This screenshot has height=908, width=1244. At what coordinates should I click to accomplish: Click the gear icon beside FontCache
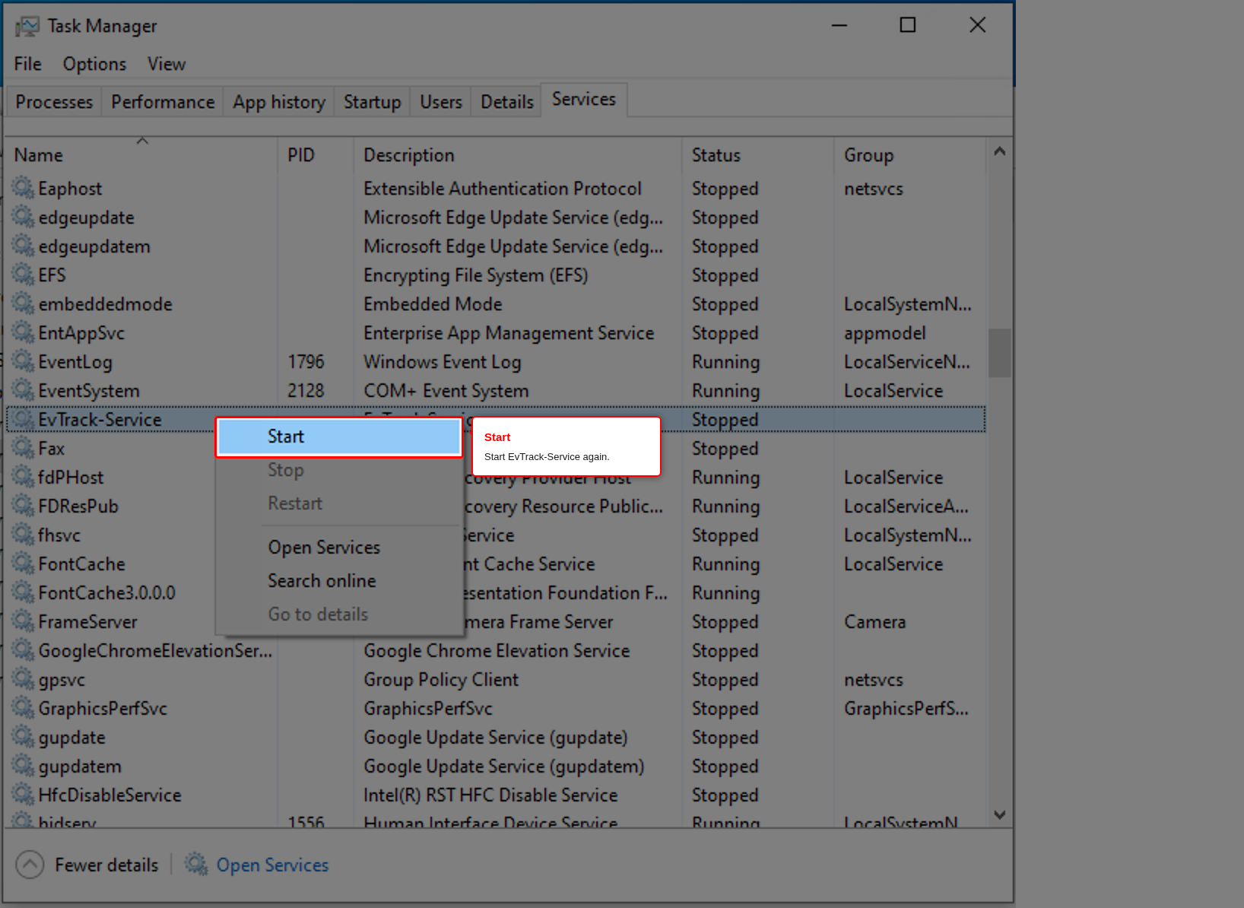coord(23,564)
